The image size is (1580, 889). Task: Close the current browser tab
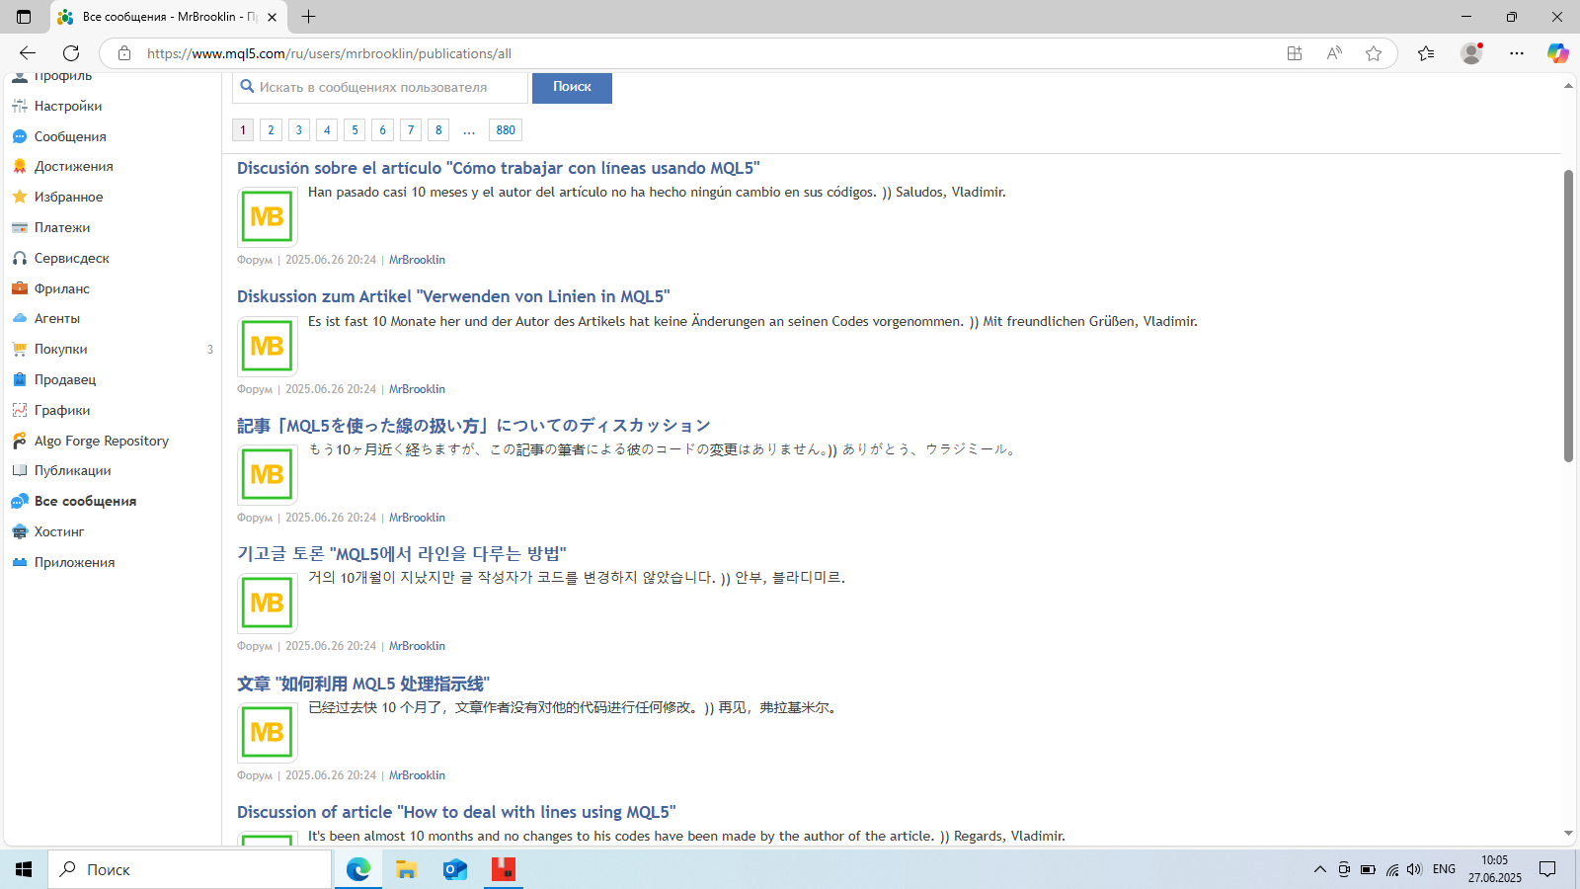click(x=272, y=17)
